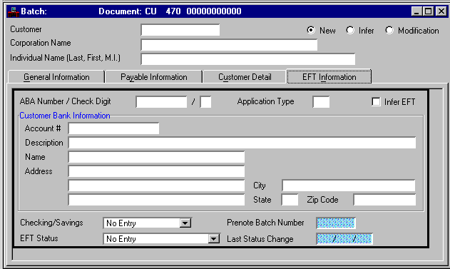
Task: Click the State input field
Action: coord(290,200)
